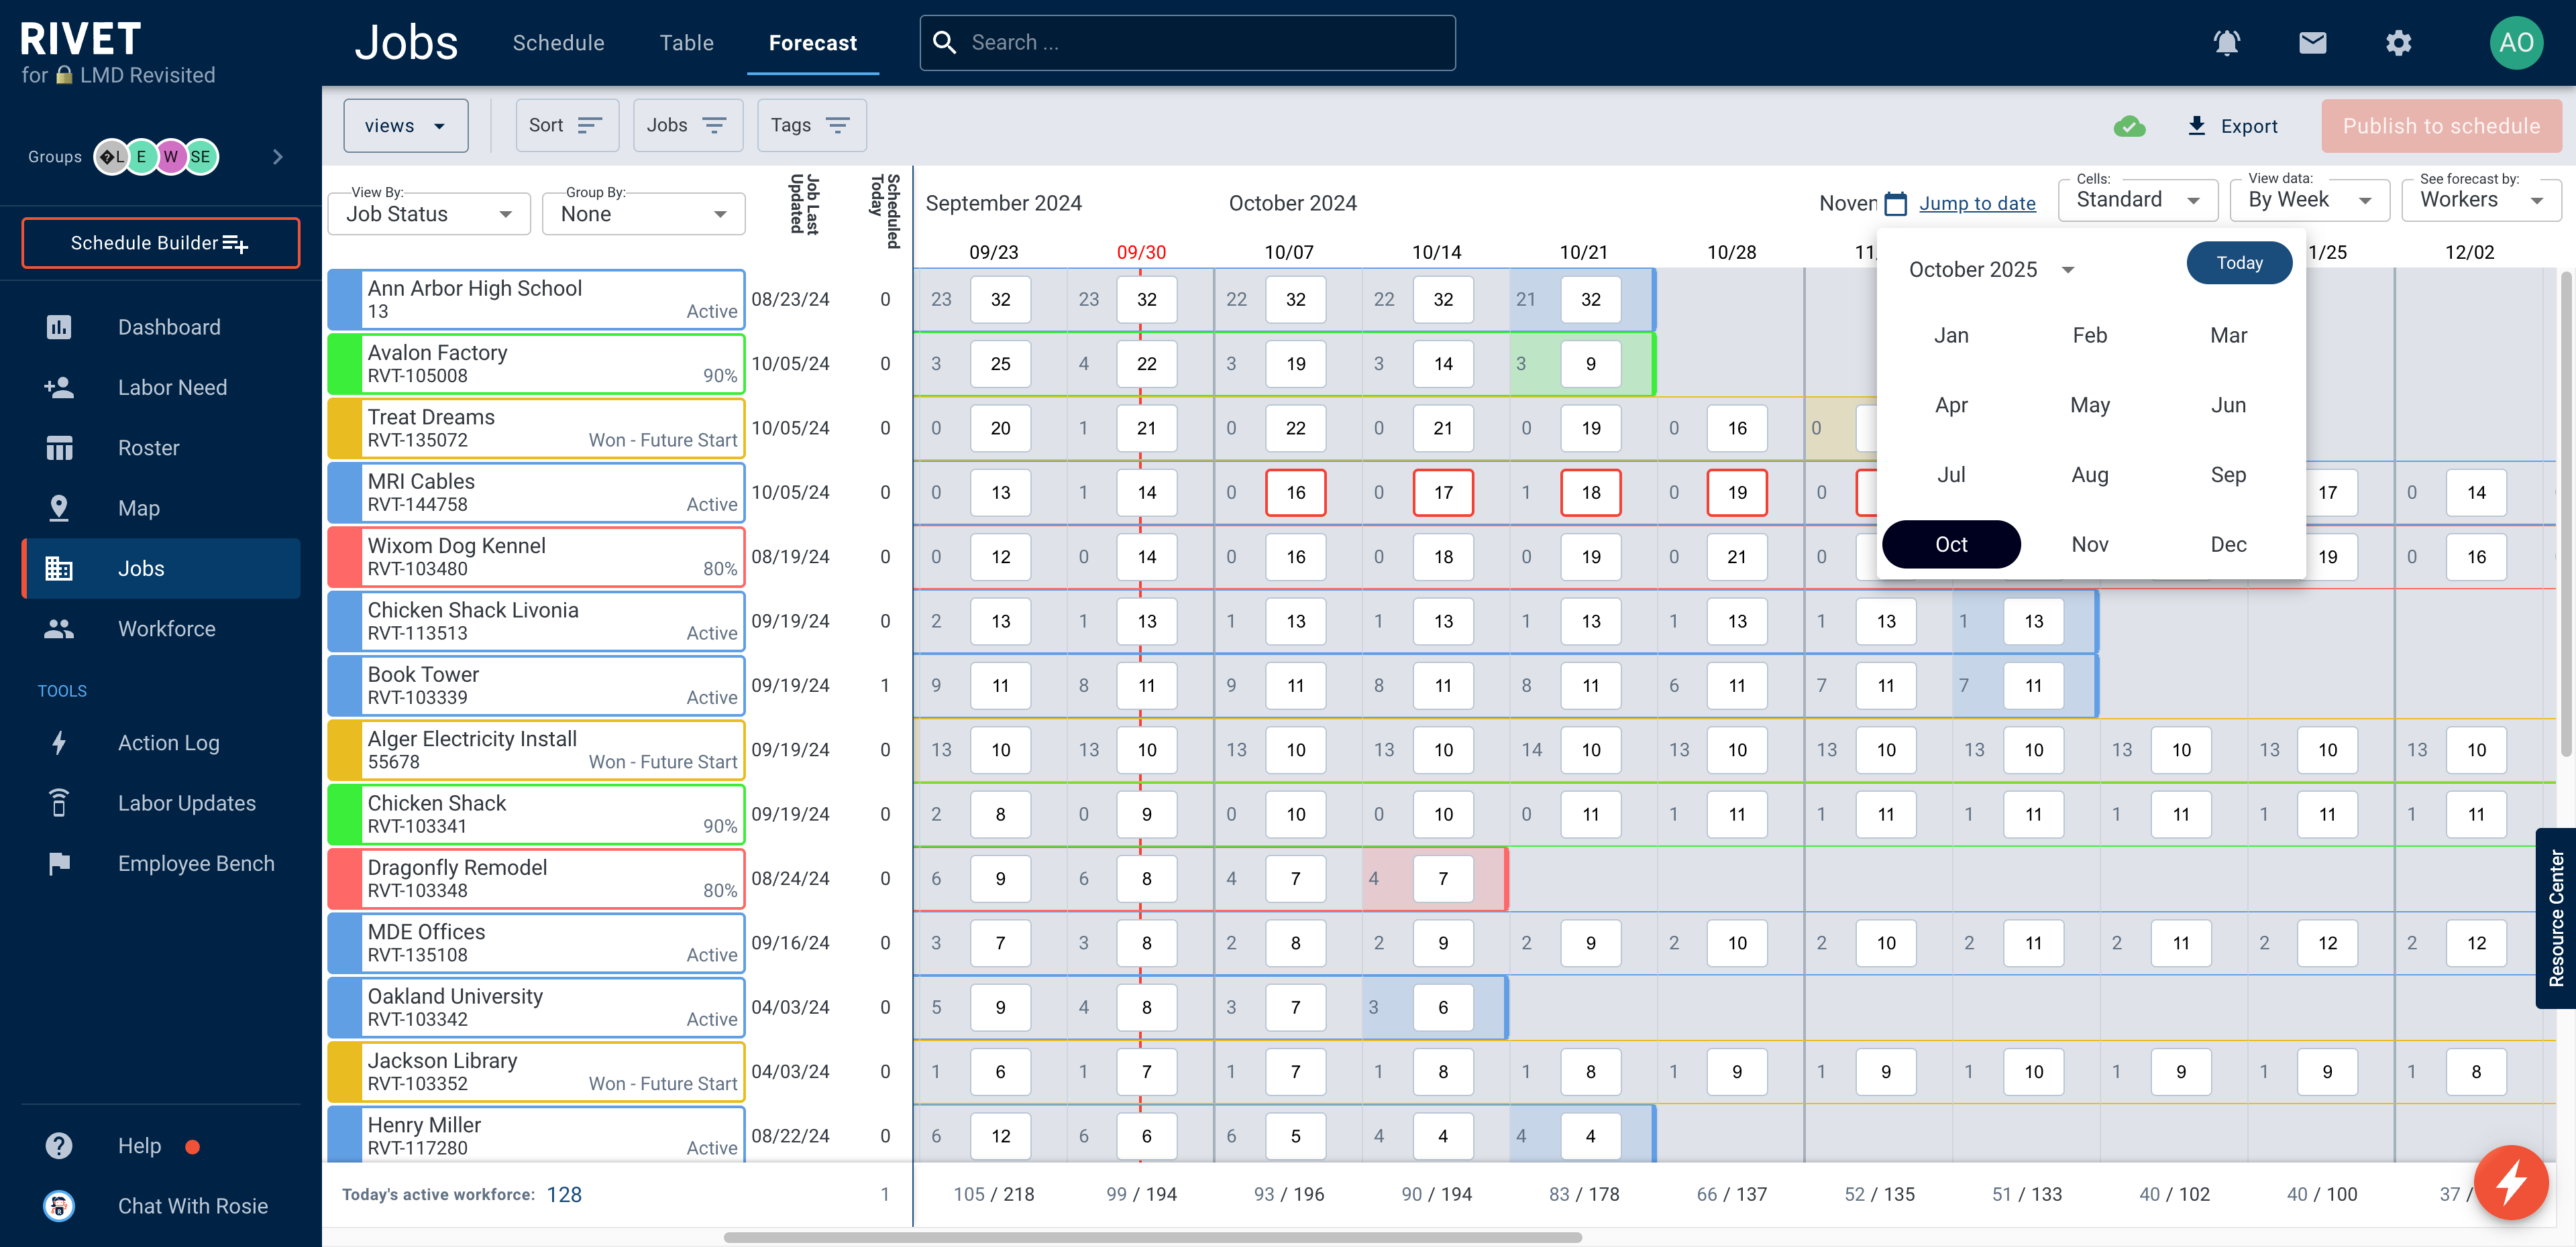Select Oct in the month picker
The image size is (2576, 1247).
(x=1951, y=544)
